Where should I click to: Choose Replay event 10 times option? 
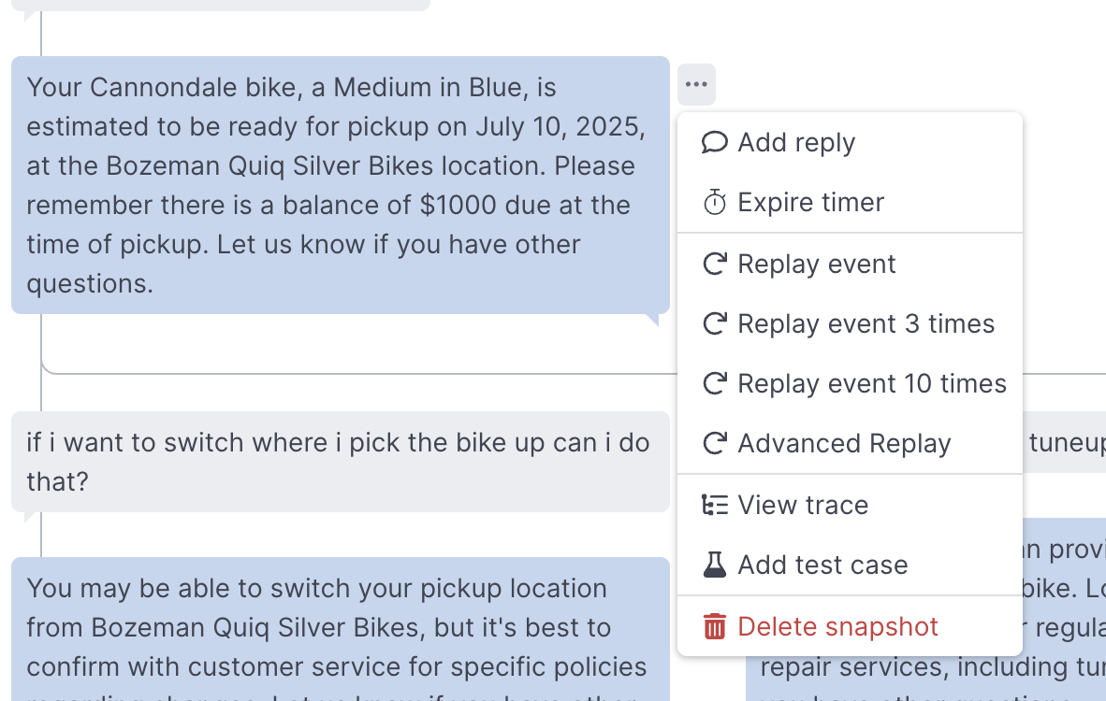850,384
